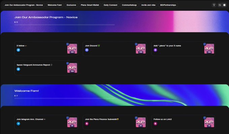Click pink icon under Plena Finance Subreddit
This screenshot has width=229, height=134.
point(87,124)
